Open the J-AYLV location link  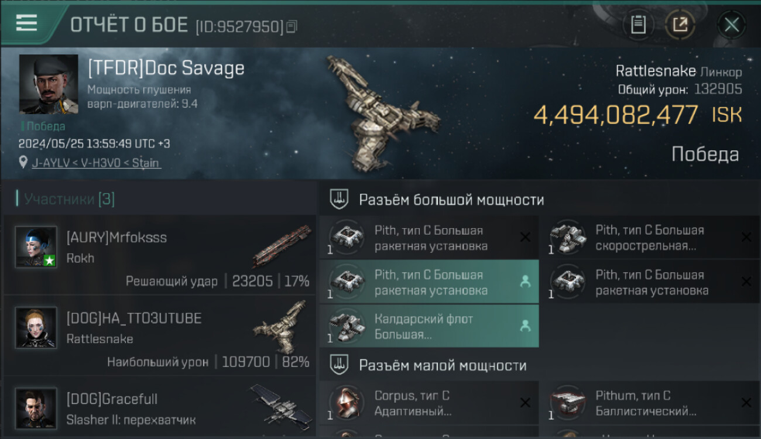pos(96,163)
